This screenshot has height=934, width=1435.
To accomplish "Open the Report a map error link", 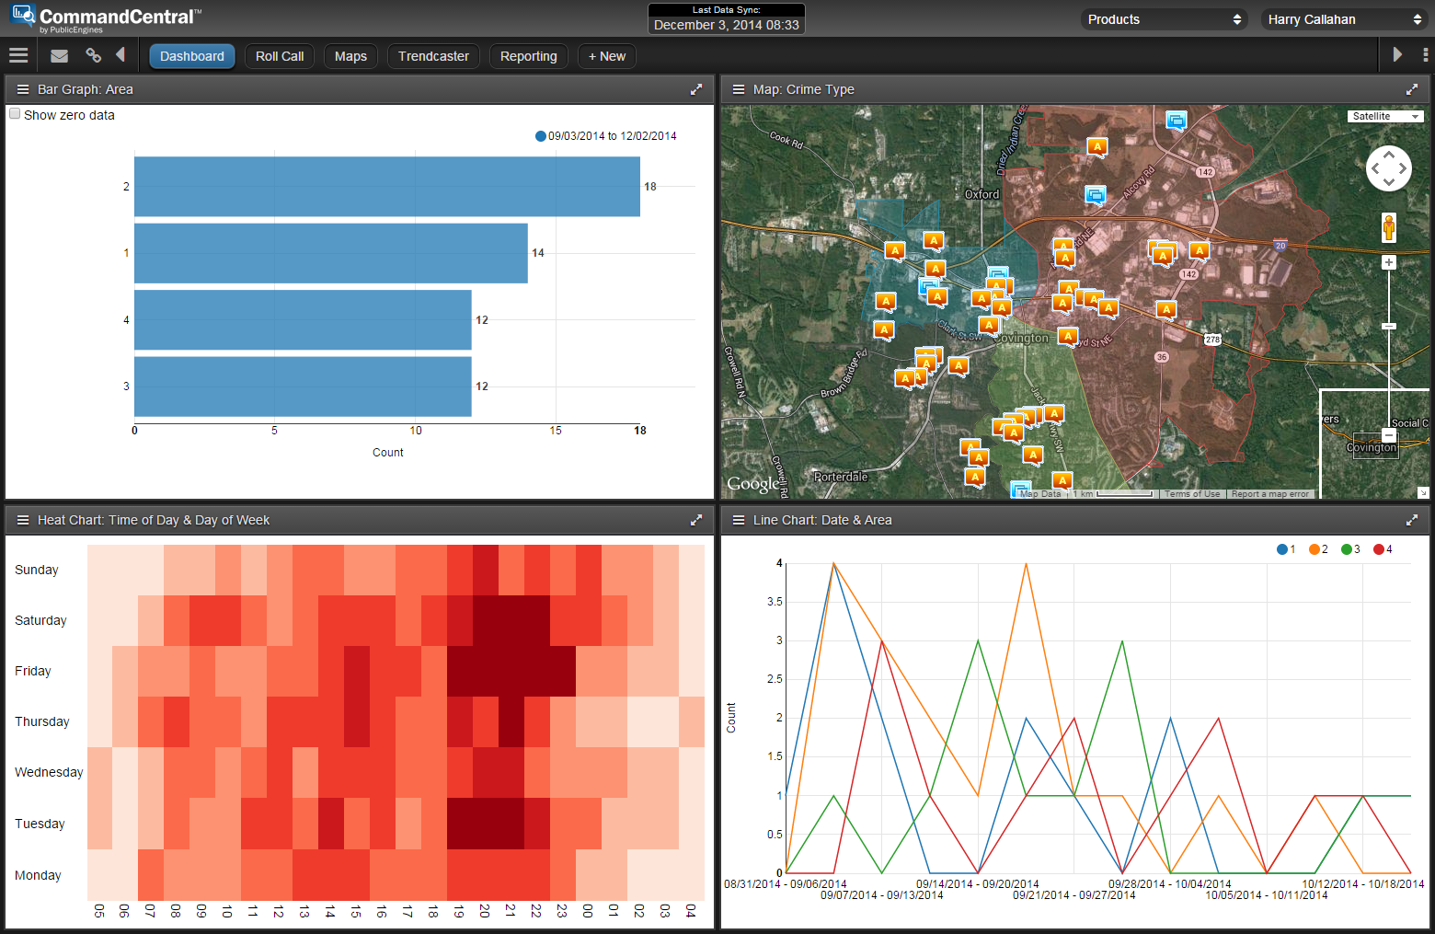I will point(1269,494).
